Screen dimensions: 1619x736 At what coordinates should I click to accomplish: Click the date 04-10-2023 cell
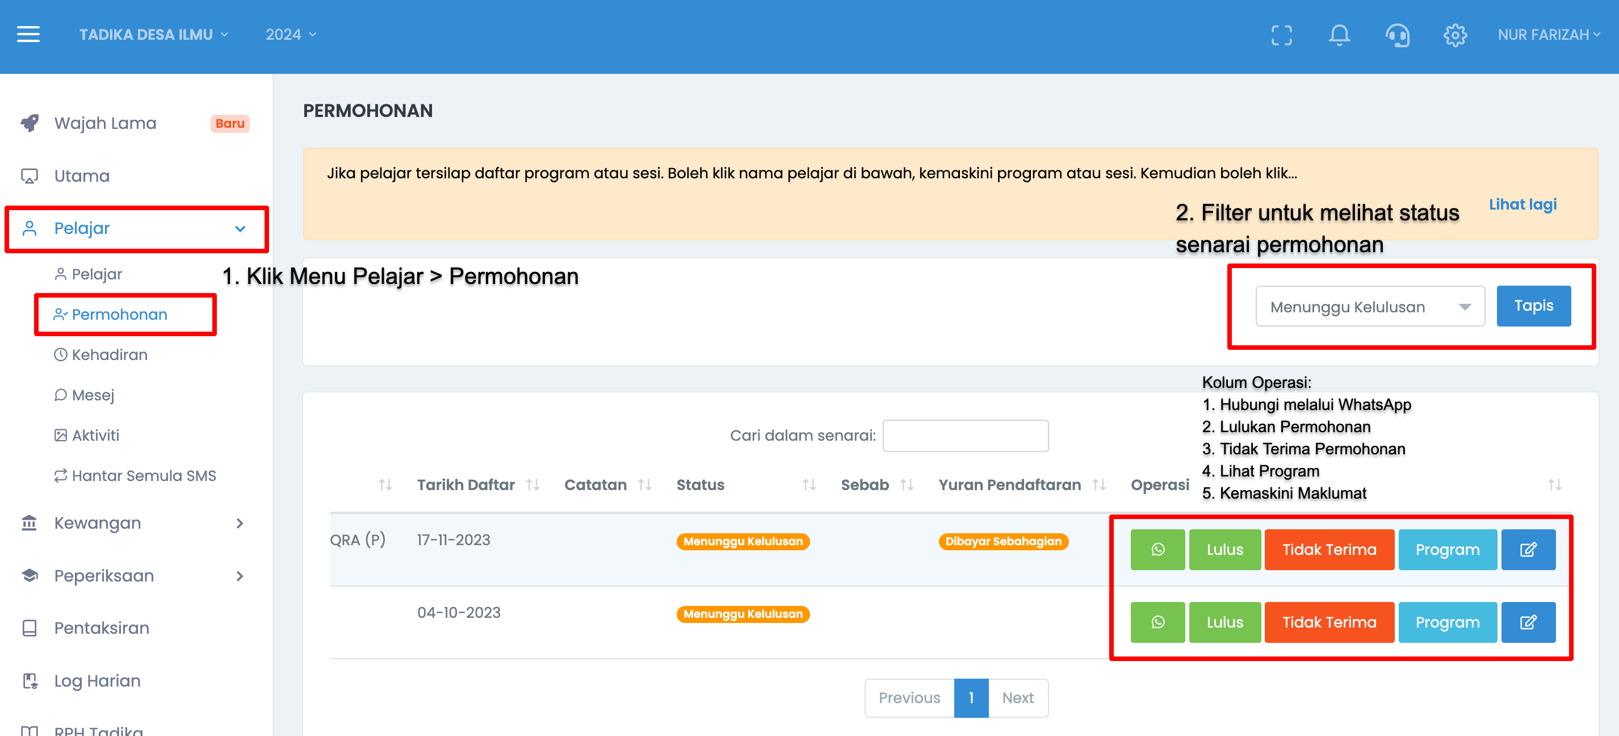[459, 613]
